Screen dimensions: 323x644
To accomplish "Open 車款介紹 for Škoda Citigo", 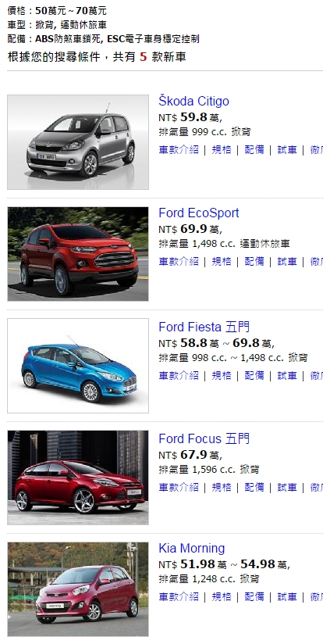I will coord(179,149).
